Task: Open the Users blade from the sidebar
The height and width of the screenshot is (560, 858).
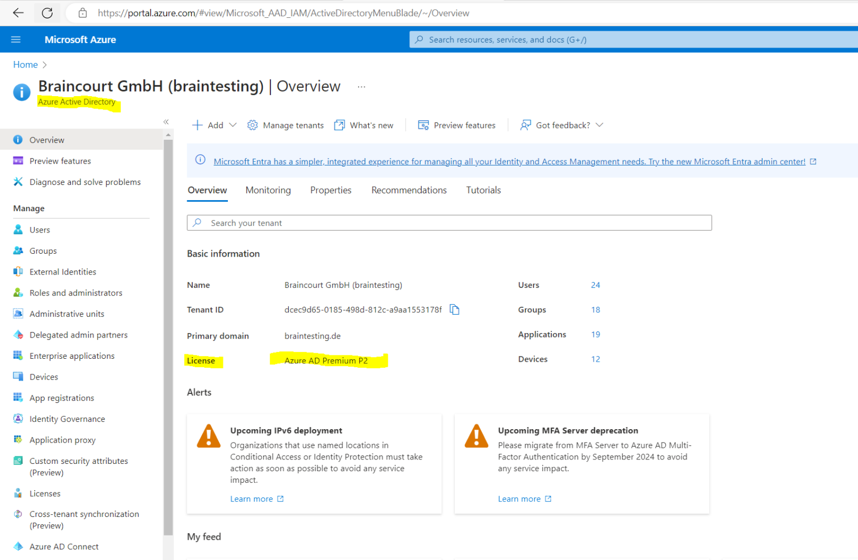Action: click(39, 229)
